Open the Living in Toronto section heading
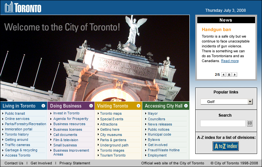262x167 pixels. (x=19, y=106)
